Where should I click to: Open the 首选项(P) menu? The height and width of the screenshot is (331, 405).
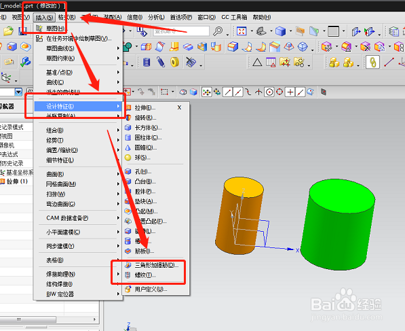coord(181,18)
